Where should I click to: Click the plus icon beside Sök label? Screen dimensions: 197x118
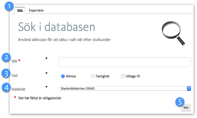tap(46, 58)
